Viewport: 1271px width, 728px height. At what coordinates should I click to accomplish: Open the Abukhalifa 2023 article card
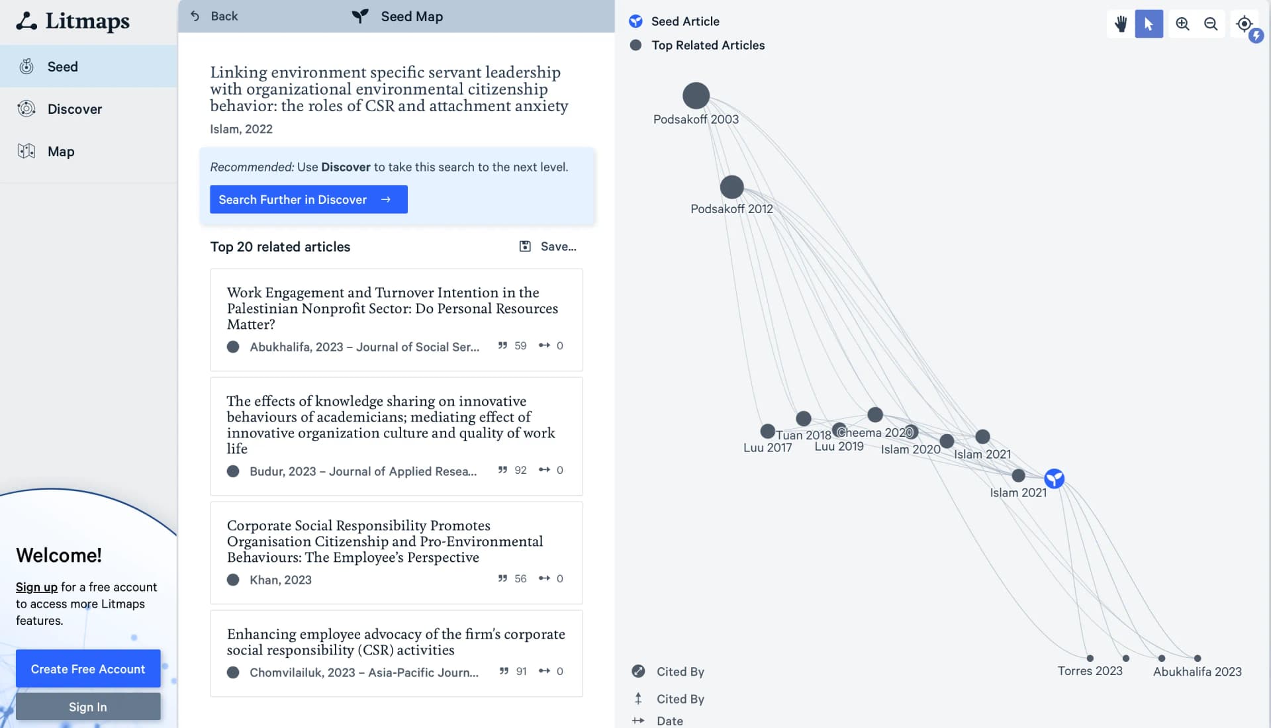point(396,319)
